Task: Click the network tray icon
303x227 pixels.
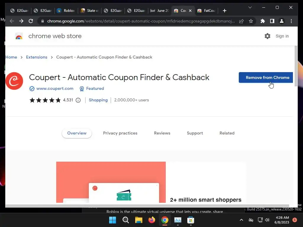Action: (260, 220)
